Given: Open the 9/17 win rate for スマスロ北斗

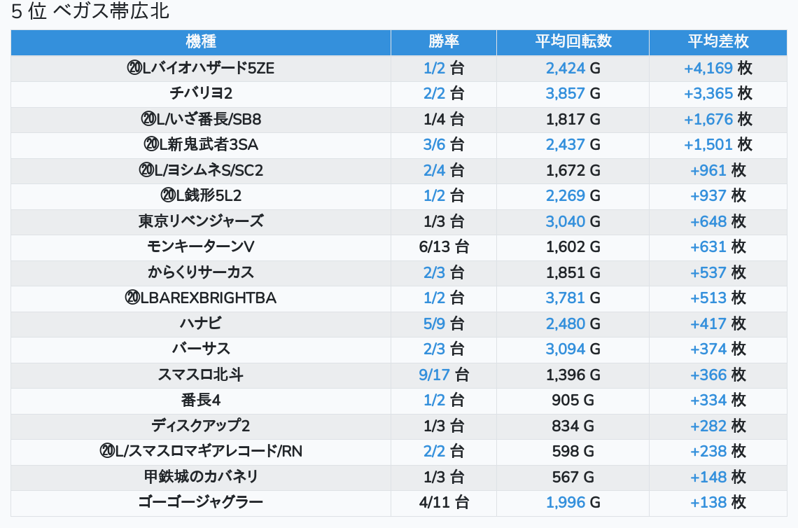Looking at the screenshot, I should tap(434, 375).
